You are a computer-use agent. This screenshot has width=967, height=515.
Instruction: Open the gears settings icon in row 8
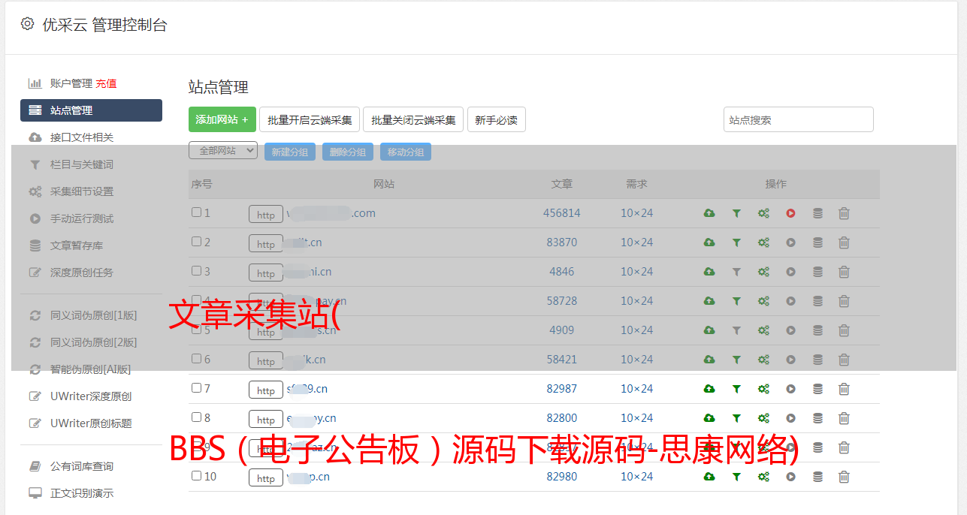pos(763,418)
